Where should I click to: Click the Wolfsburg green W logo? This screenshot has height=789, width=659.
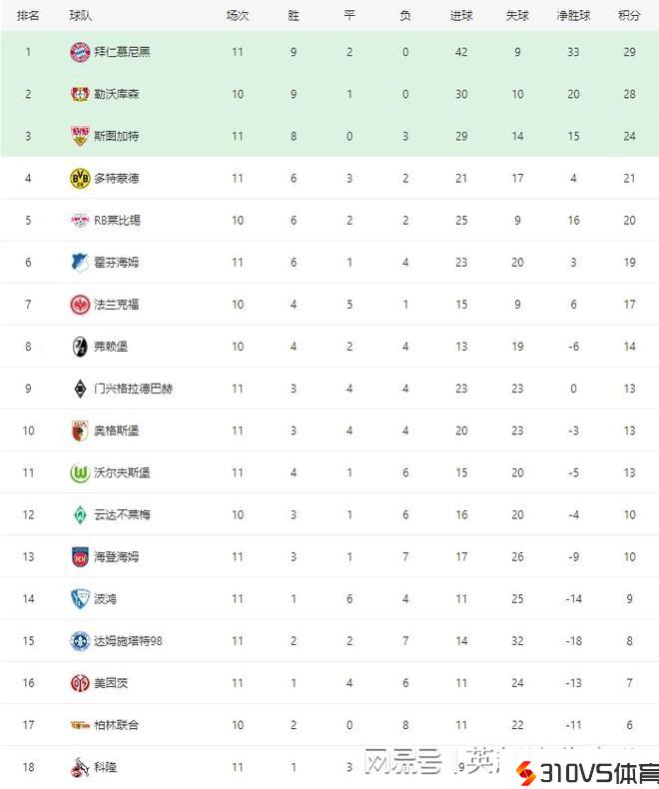80,472
